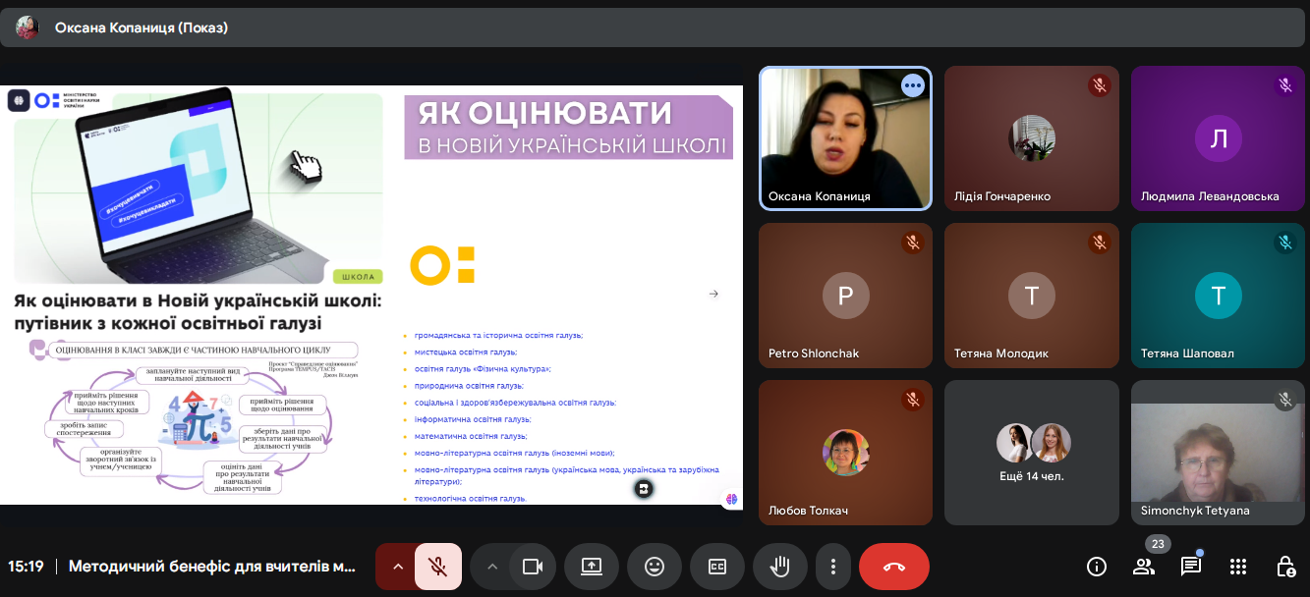This screenshot has width=1310, height=597.
Task: Open the activities grid icon
Action: pyautogui.click(x=1238, y=567)
